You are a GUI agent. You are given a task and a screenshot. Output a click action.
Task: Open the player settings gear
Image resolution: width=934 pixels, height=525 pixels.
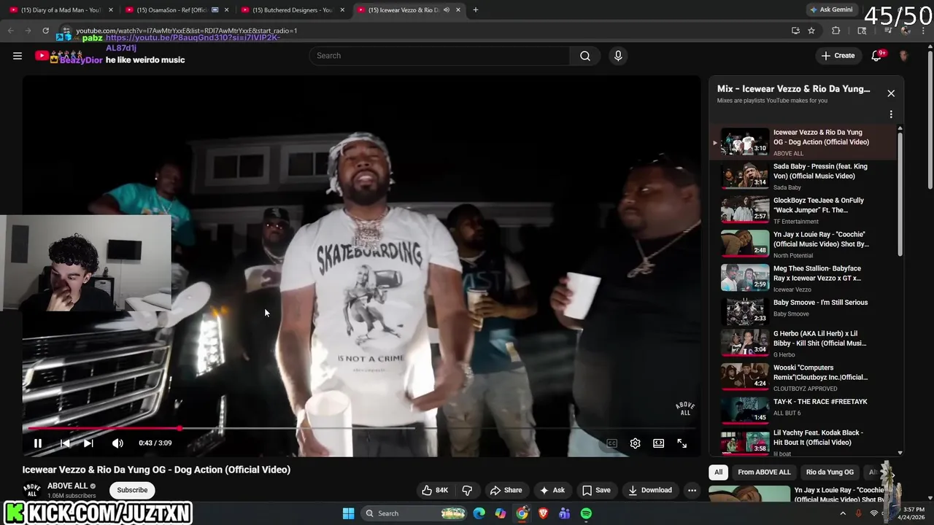click(x=635, y=443)
